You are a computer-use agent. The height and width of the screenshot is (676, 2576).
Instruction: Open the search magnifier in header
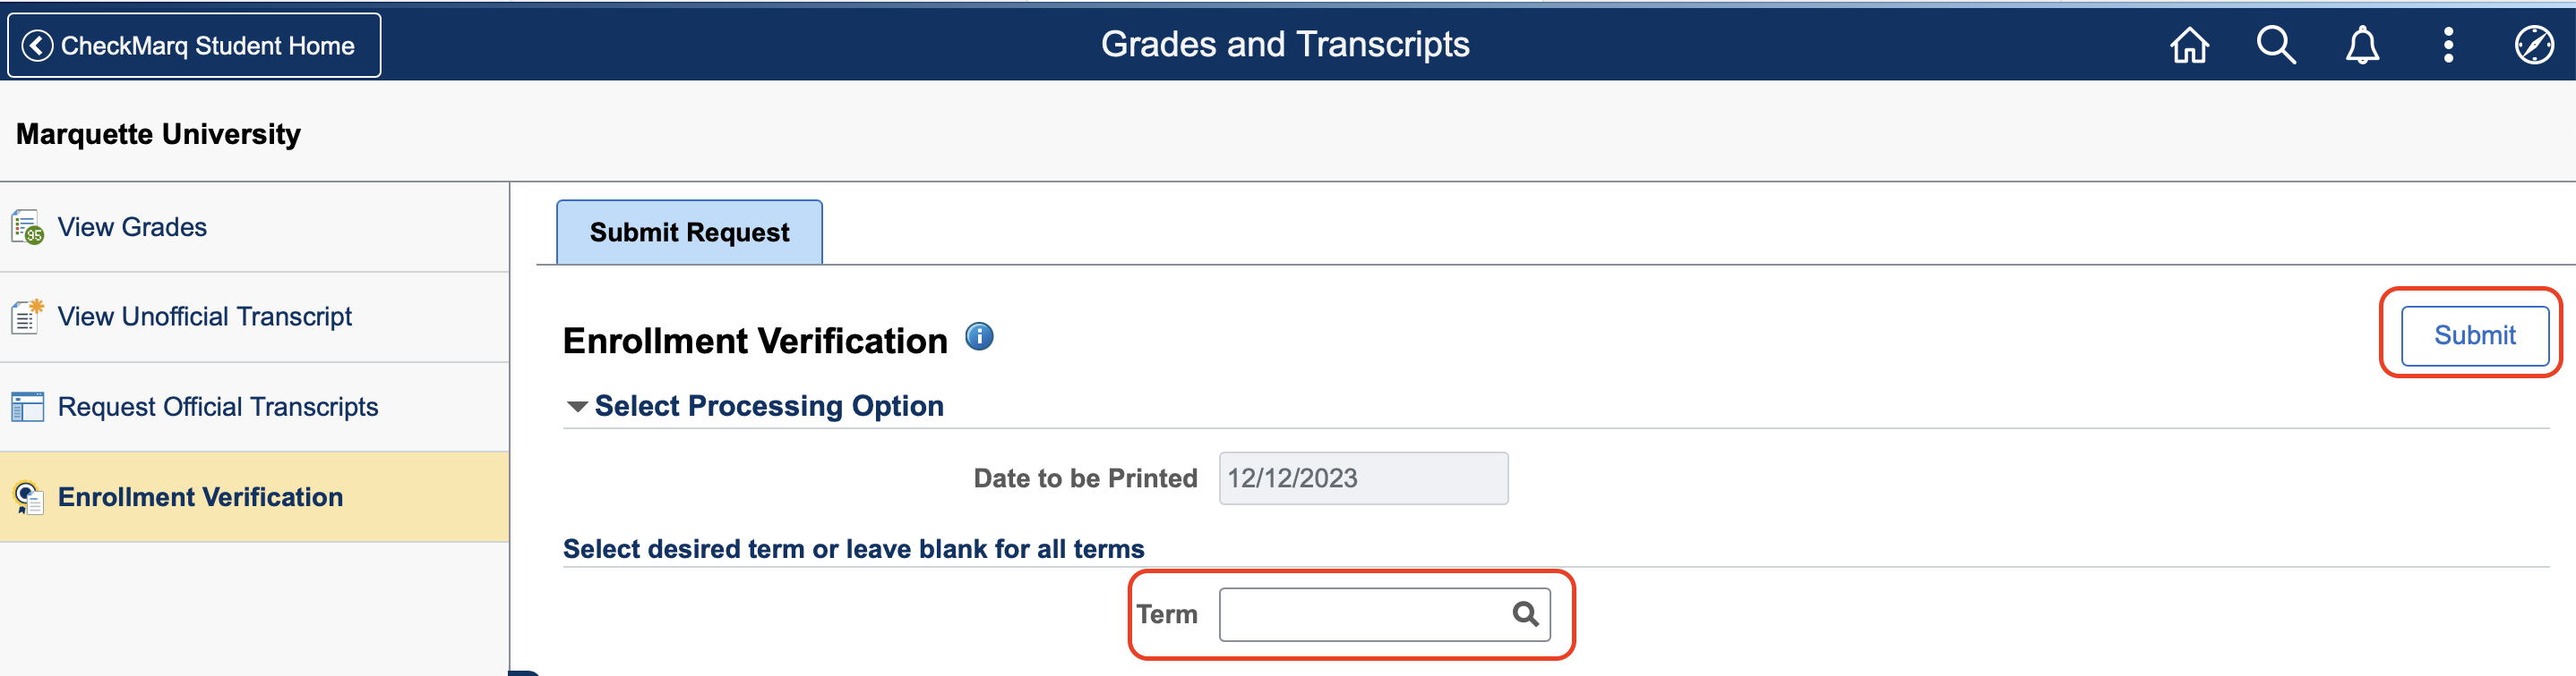pos(2275,45)
